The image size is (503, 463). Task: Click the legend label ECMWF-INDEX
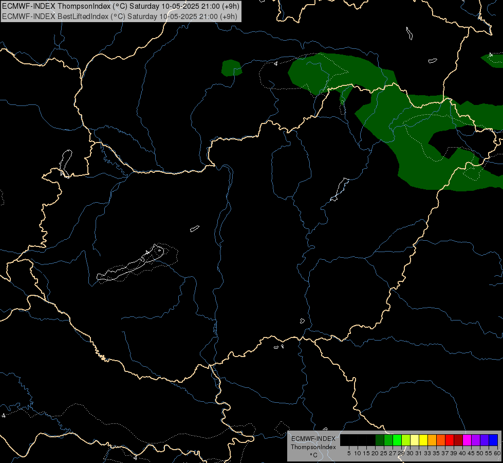313,439
